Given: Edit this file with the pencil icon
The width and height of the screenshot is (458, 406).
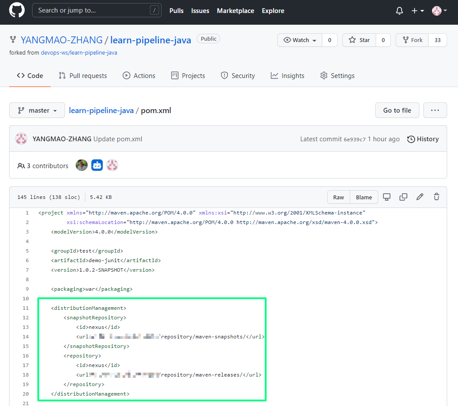Looking at the screenshot, I should [x=420, y=197].
